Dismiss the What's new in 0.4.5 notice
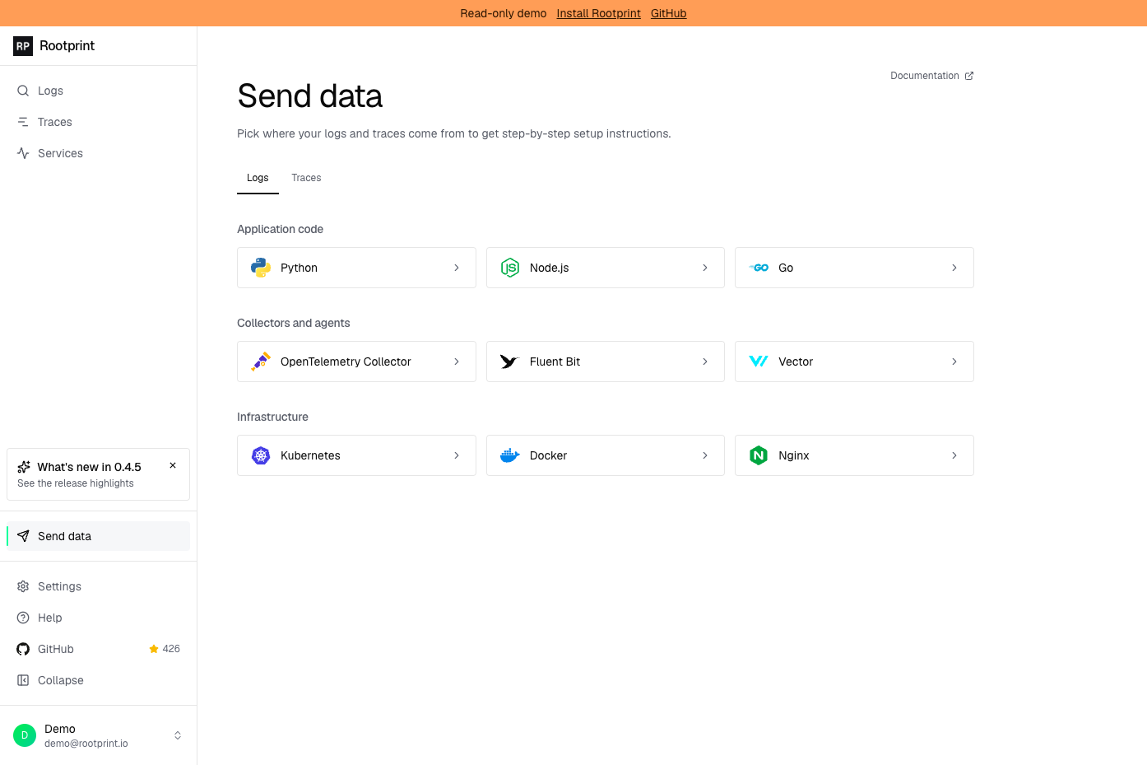 [173, 465]
